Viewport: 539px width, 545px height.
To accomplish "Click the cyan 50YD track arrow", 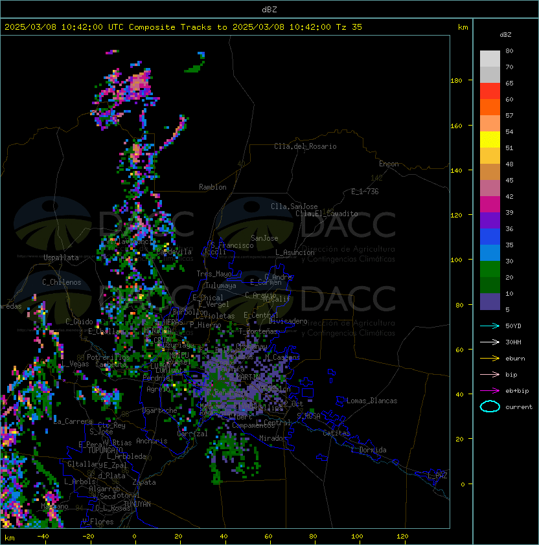I will tap(490, 326).
